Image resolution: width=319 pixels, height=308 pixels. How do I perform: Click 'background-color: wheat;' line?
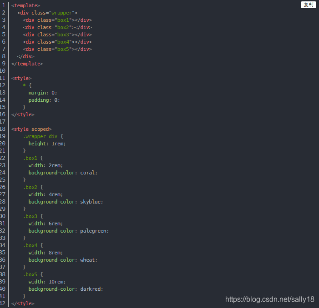(x=63, y=260)
